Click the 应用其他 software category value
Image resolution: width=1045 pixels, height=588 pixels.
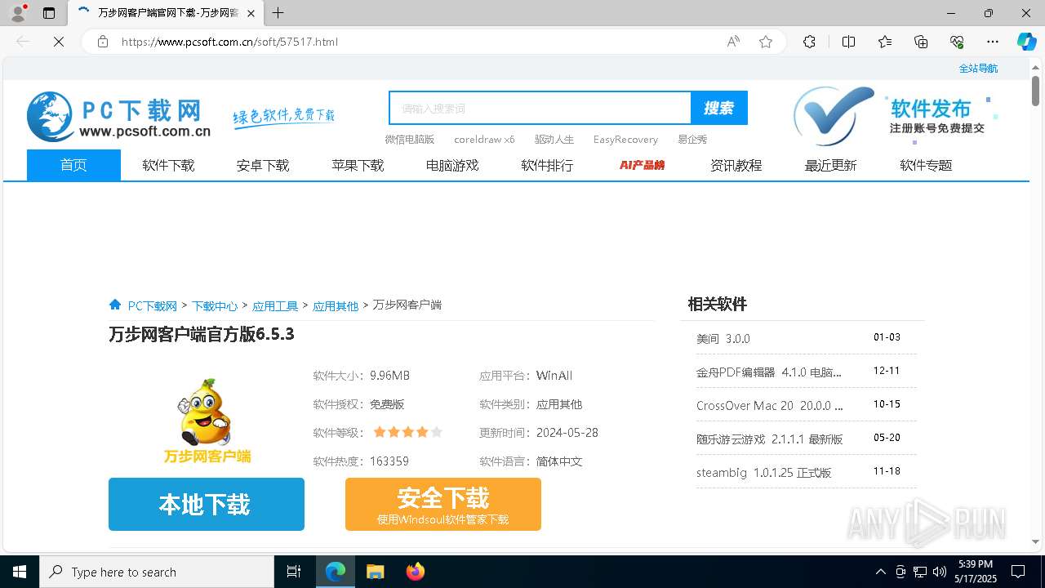[559, 404]
